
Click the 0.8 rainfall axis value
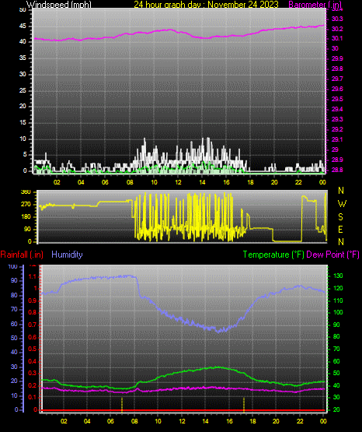[33, 312]
